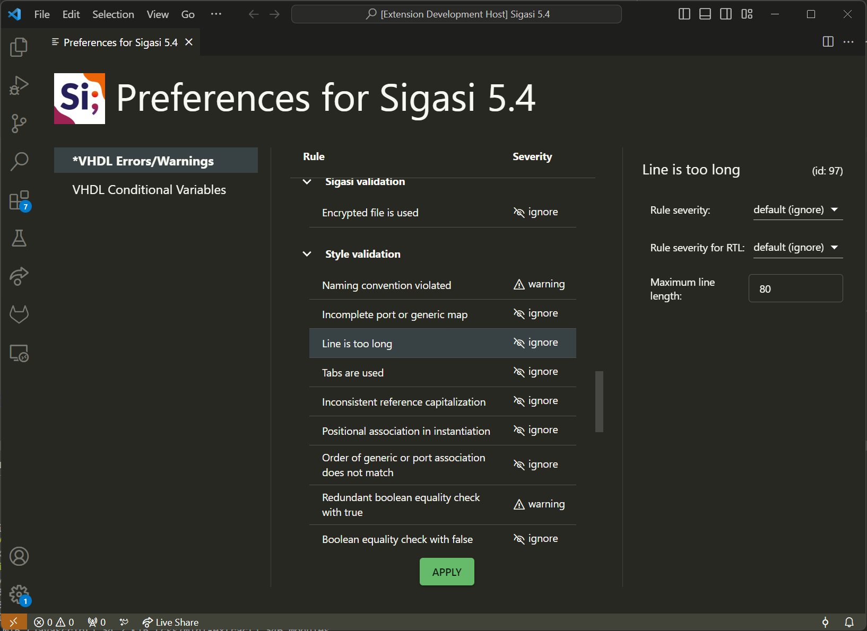This screenshot has width=867, height=631.
Task: Open the Rule severity dropdown
Action: pos(798,210)
